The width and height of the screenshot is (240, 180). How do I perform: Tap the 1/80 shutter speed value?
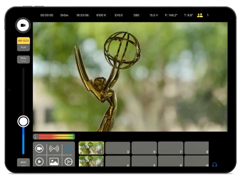pyautogui.click(x=136, y=15)
